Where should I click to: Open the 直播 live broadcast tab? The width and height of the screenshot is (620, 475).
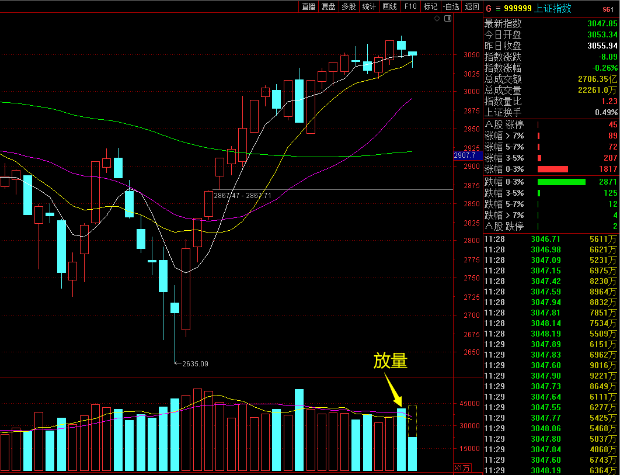click(x=309, y=6)
